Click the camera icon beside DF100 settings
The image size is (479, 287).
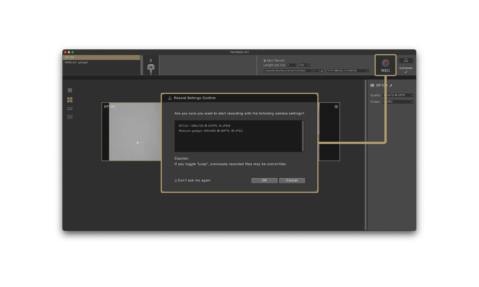[x=372, y=85]
